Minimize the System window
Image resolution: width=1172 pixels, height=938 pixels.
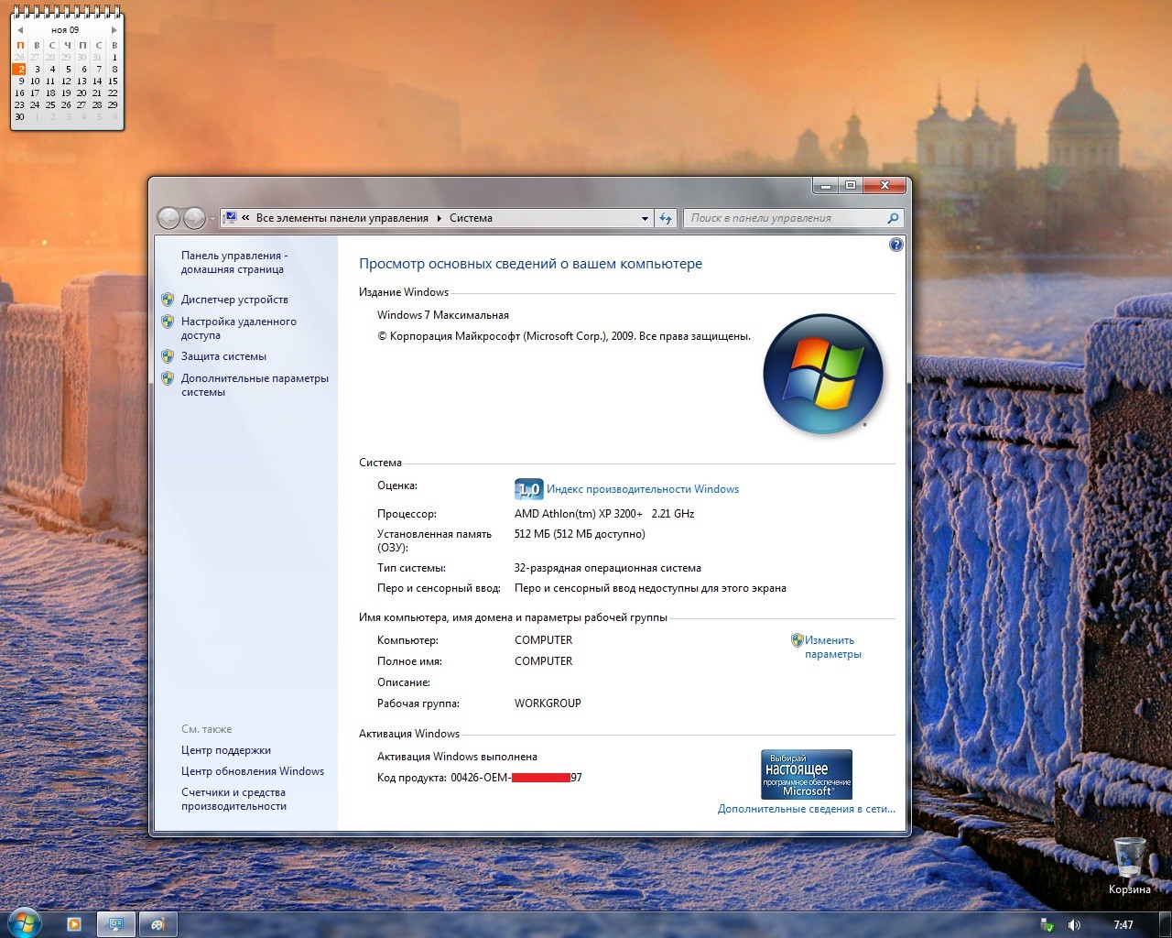(x=825, y=185)
